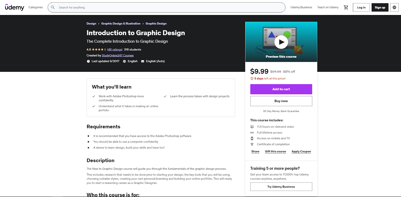Click the Udemy logo

pyautogui.click(x=15, y=7)
